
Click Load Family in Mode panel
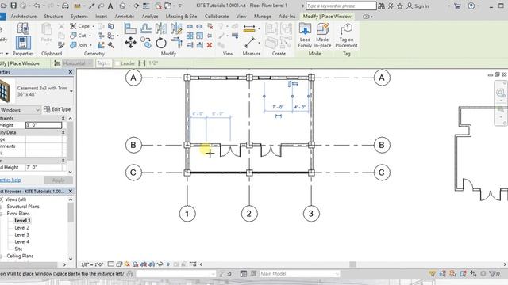[x=305, y=36]
